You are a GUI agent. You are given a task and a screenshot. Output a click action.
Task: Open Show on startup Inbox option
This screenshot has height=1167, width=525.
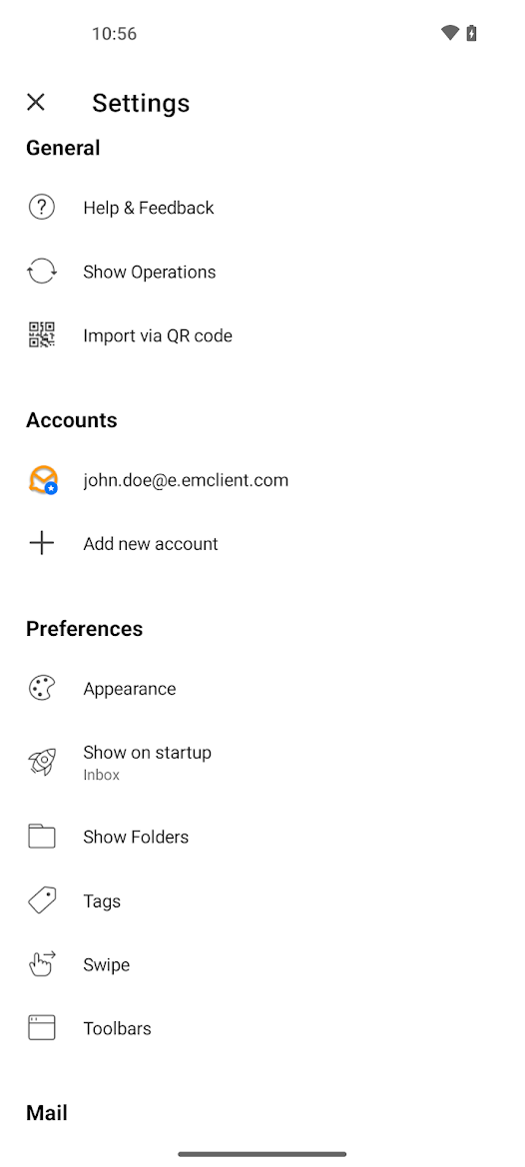[x=262, y=762]
